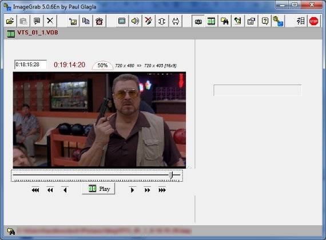
Task: Step one frame back
Action: click(x=65, y=190)
